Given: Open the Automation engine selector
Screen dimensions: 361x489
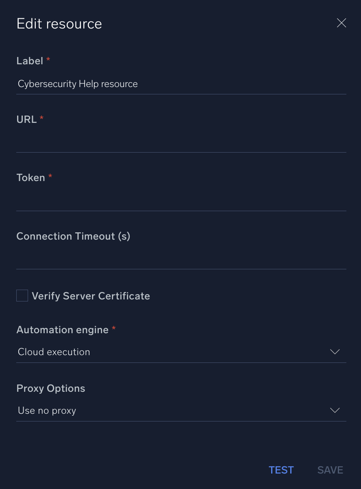Looking at the screenshot, I should 181,352.
